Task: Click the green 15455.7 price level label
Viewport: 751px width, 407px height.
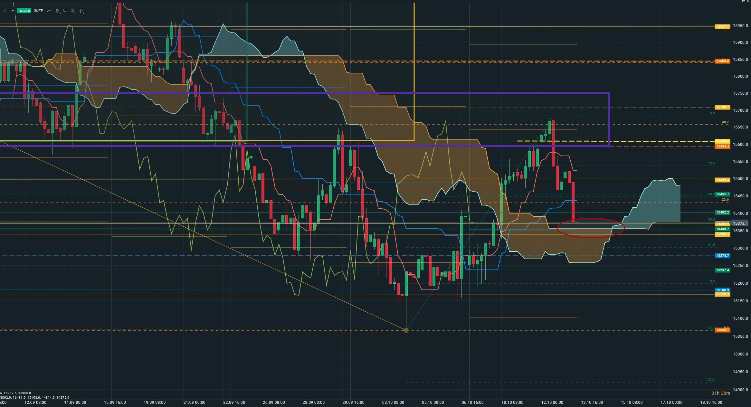Action: coord(722,194)
